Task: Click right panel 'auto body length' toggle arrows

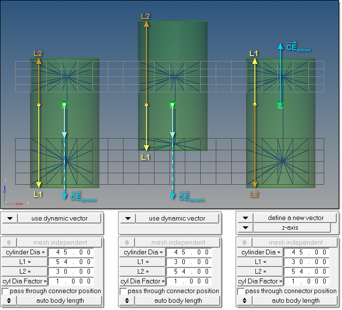Action: coord(244,301)
